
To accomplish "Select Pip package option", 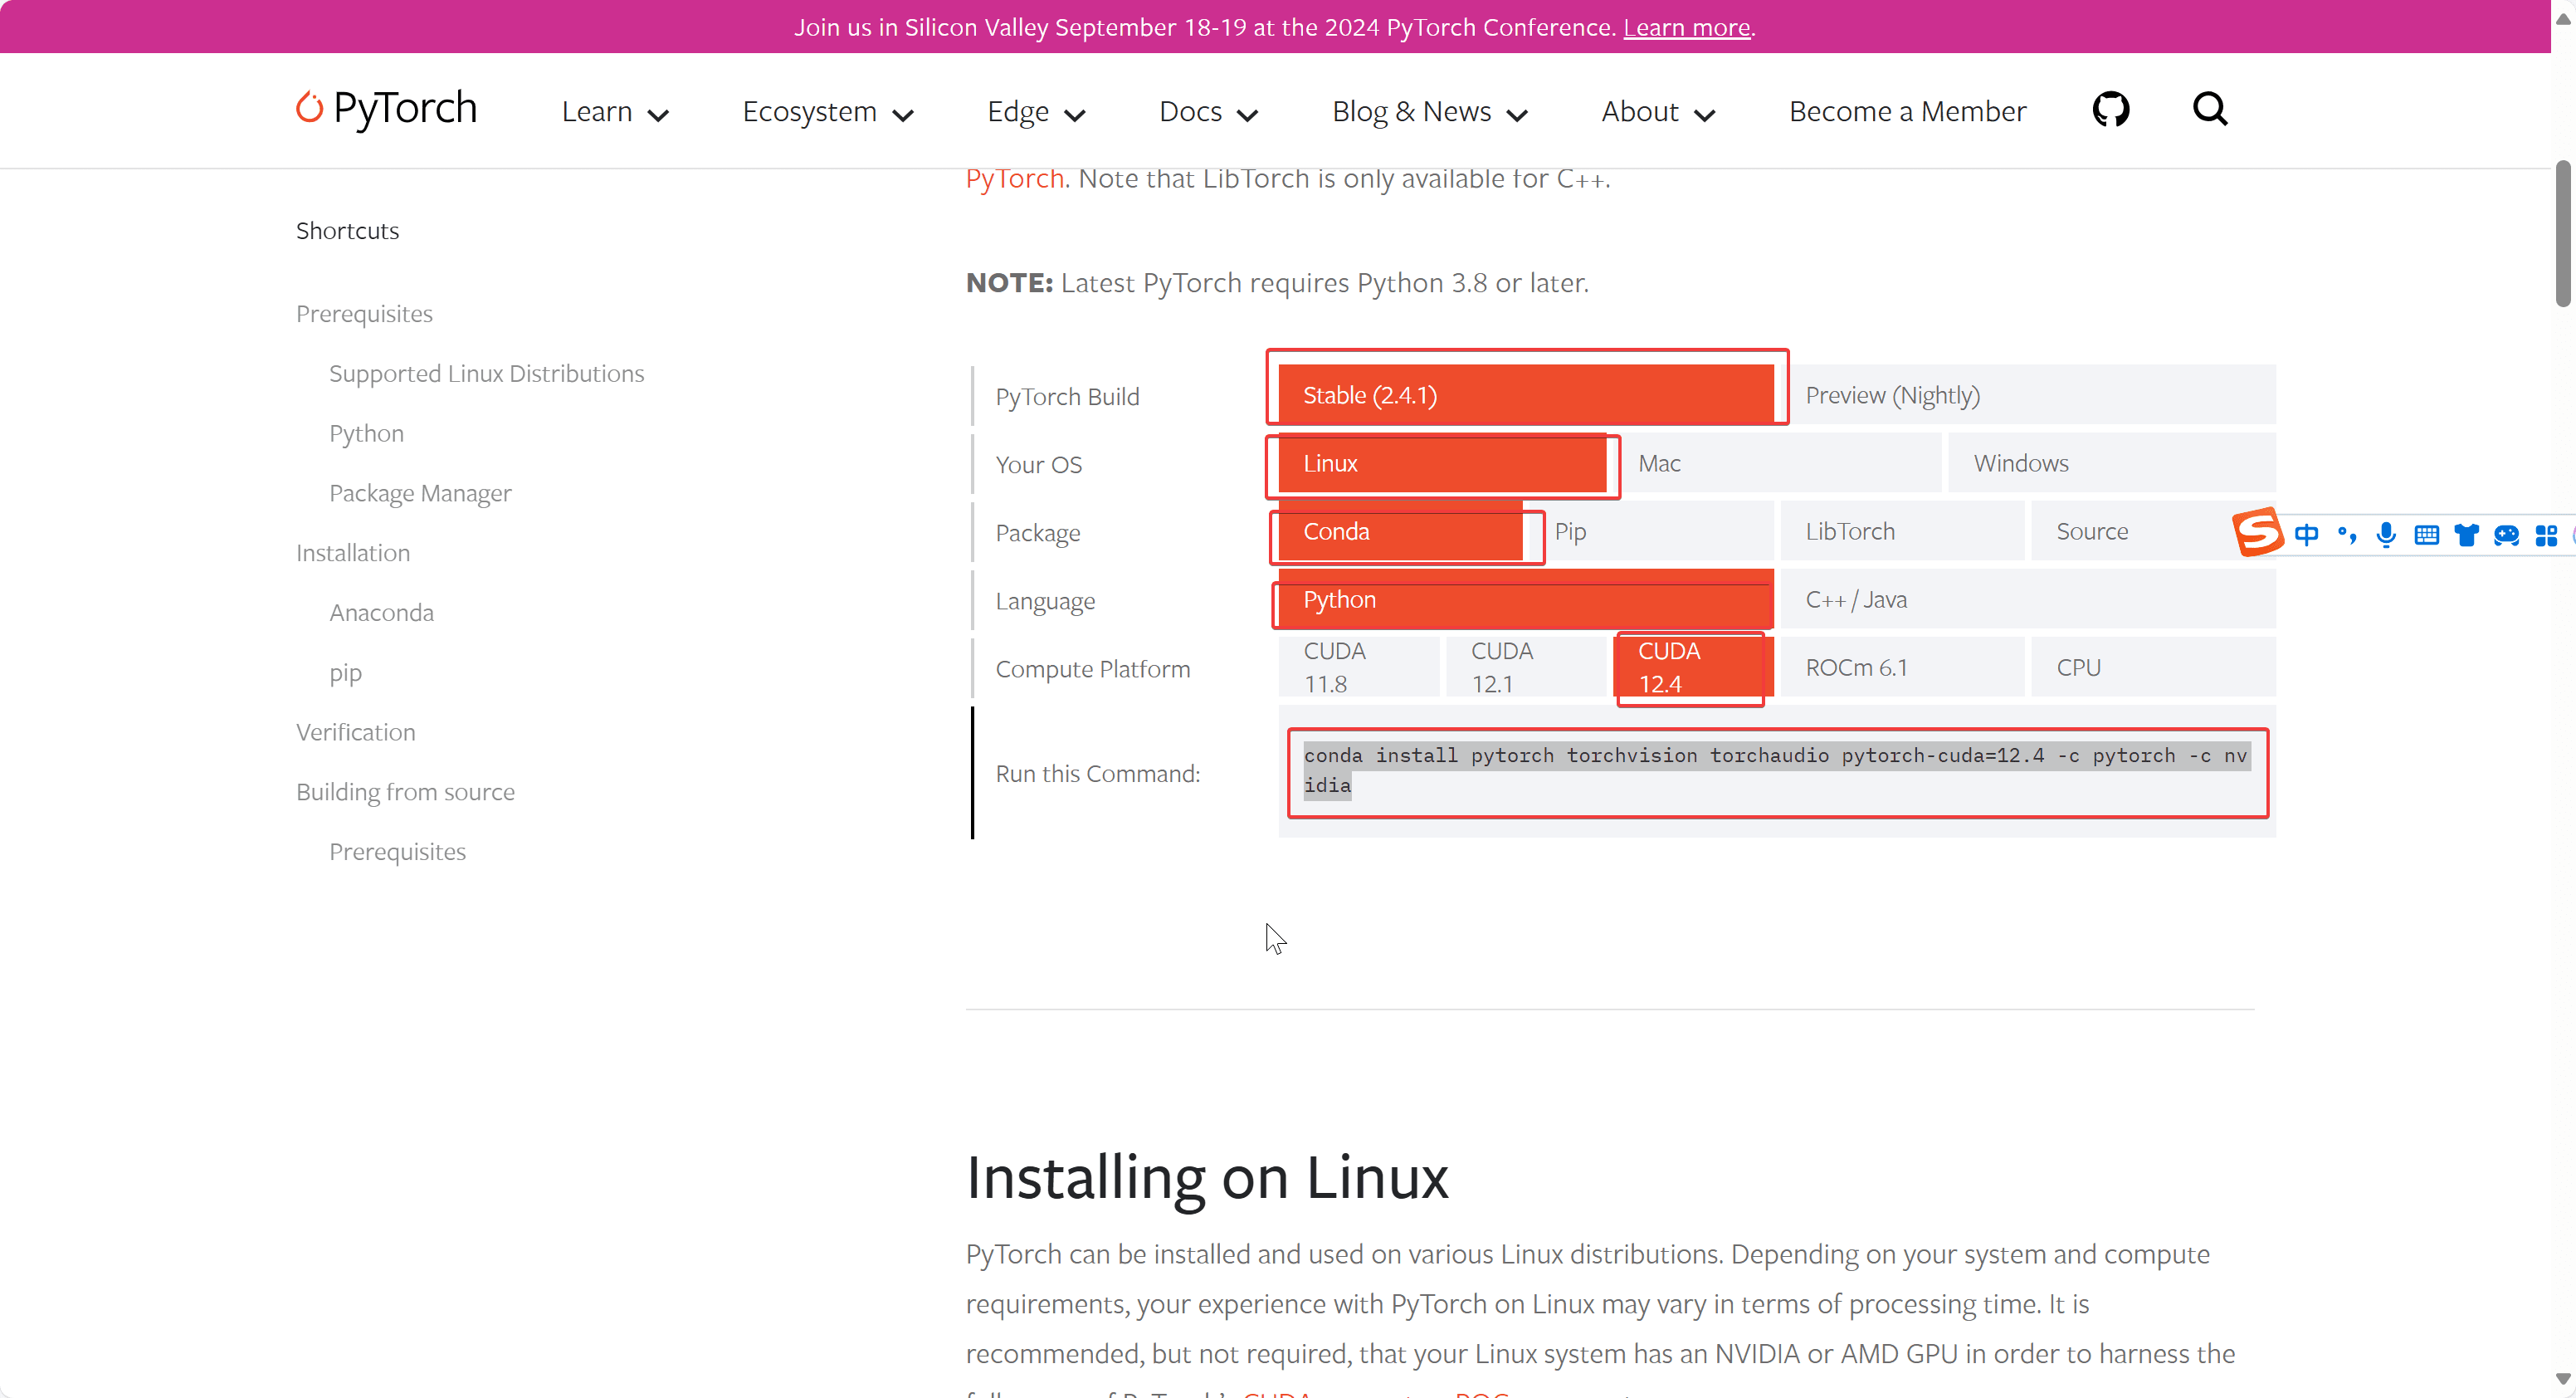I will click(x=1652, y=531).
